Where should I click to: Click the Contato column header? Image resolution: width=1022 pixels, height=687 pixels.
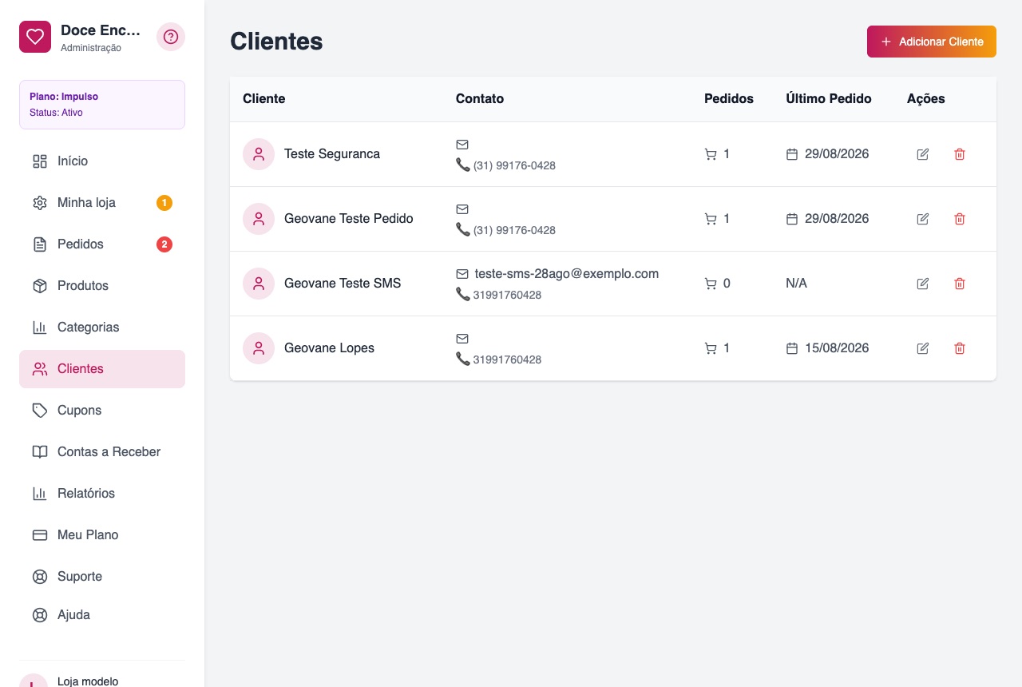click(x=480, y=99)
